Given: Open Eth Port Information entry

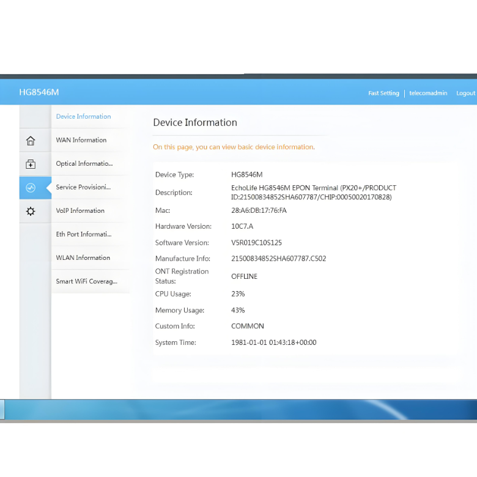Looking at the screenshot, I should [x=83, y=234].
